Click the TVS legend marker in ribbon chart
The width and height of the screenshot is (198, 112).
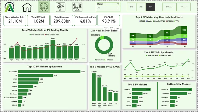pos(175,21)
